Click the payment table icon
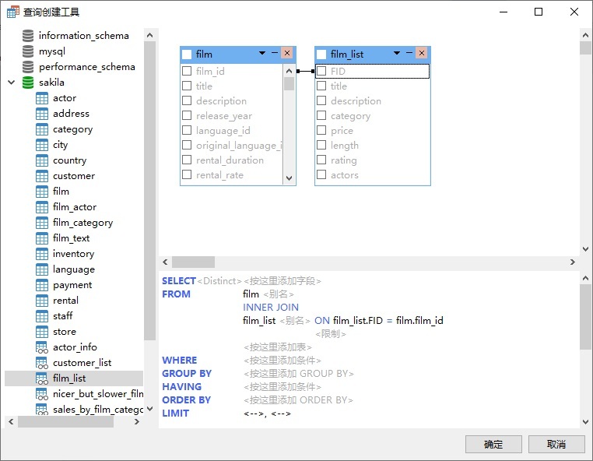This screenshot has width=593, height=461. pyautogui.click(x=42, y=285)
